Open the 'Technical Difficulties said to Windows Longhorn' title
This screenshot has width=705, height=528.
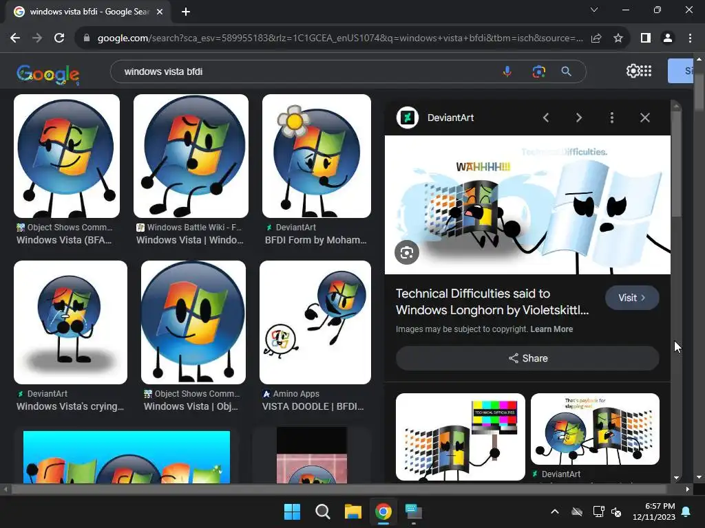[x=492, y=302]
